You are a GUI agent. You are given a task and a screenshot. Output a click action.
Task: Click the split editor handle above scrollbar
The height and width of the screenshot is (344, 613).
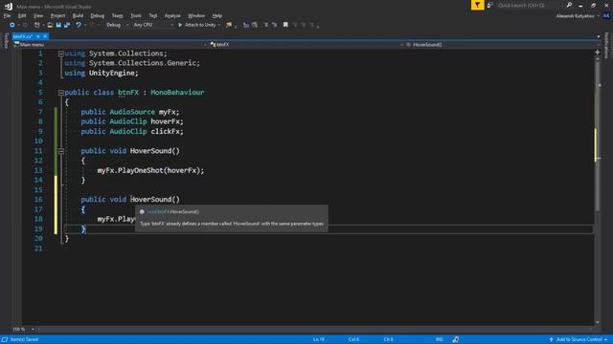coord(598,53)
